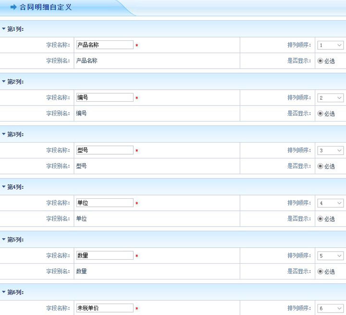Select the 必选 radio for 数量

coord(320,271)
